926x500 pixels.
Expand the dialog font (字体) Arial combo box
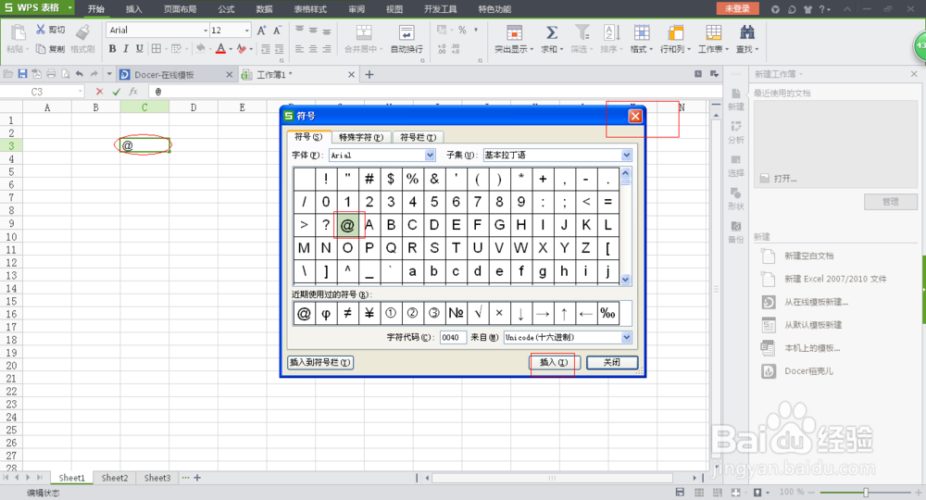[x=430, y=156]
